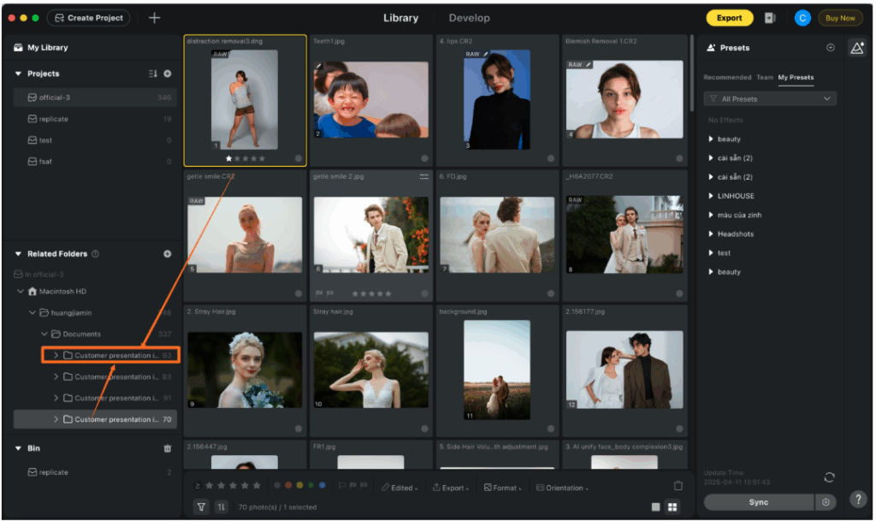Click the info icon next to Related Folders
The image size is (876, 521).
pos(95,253)
